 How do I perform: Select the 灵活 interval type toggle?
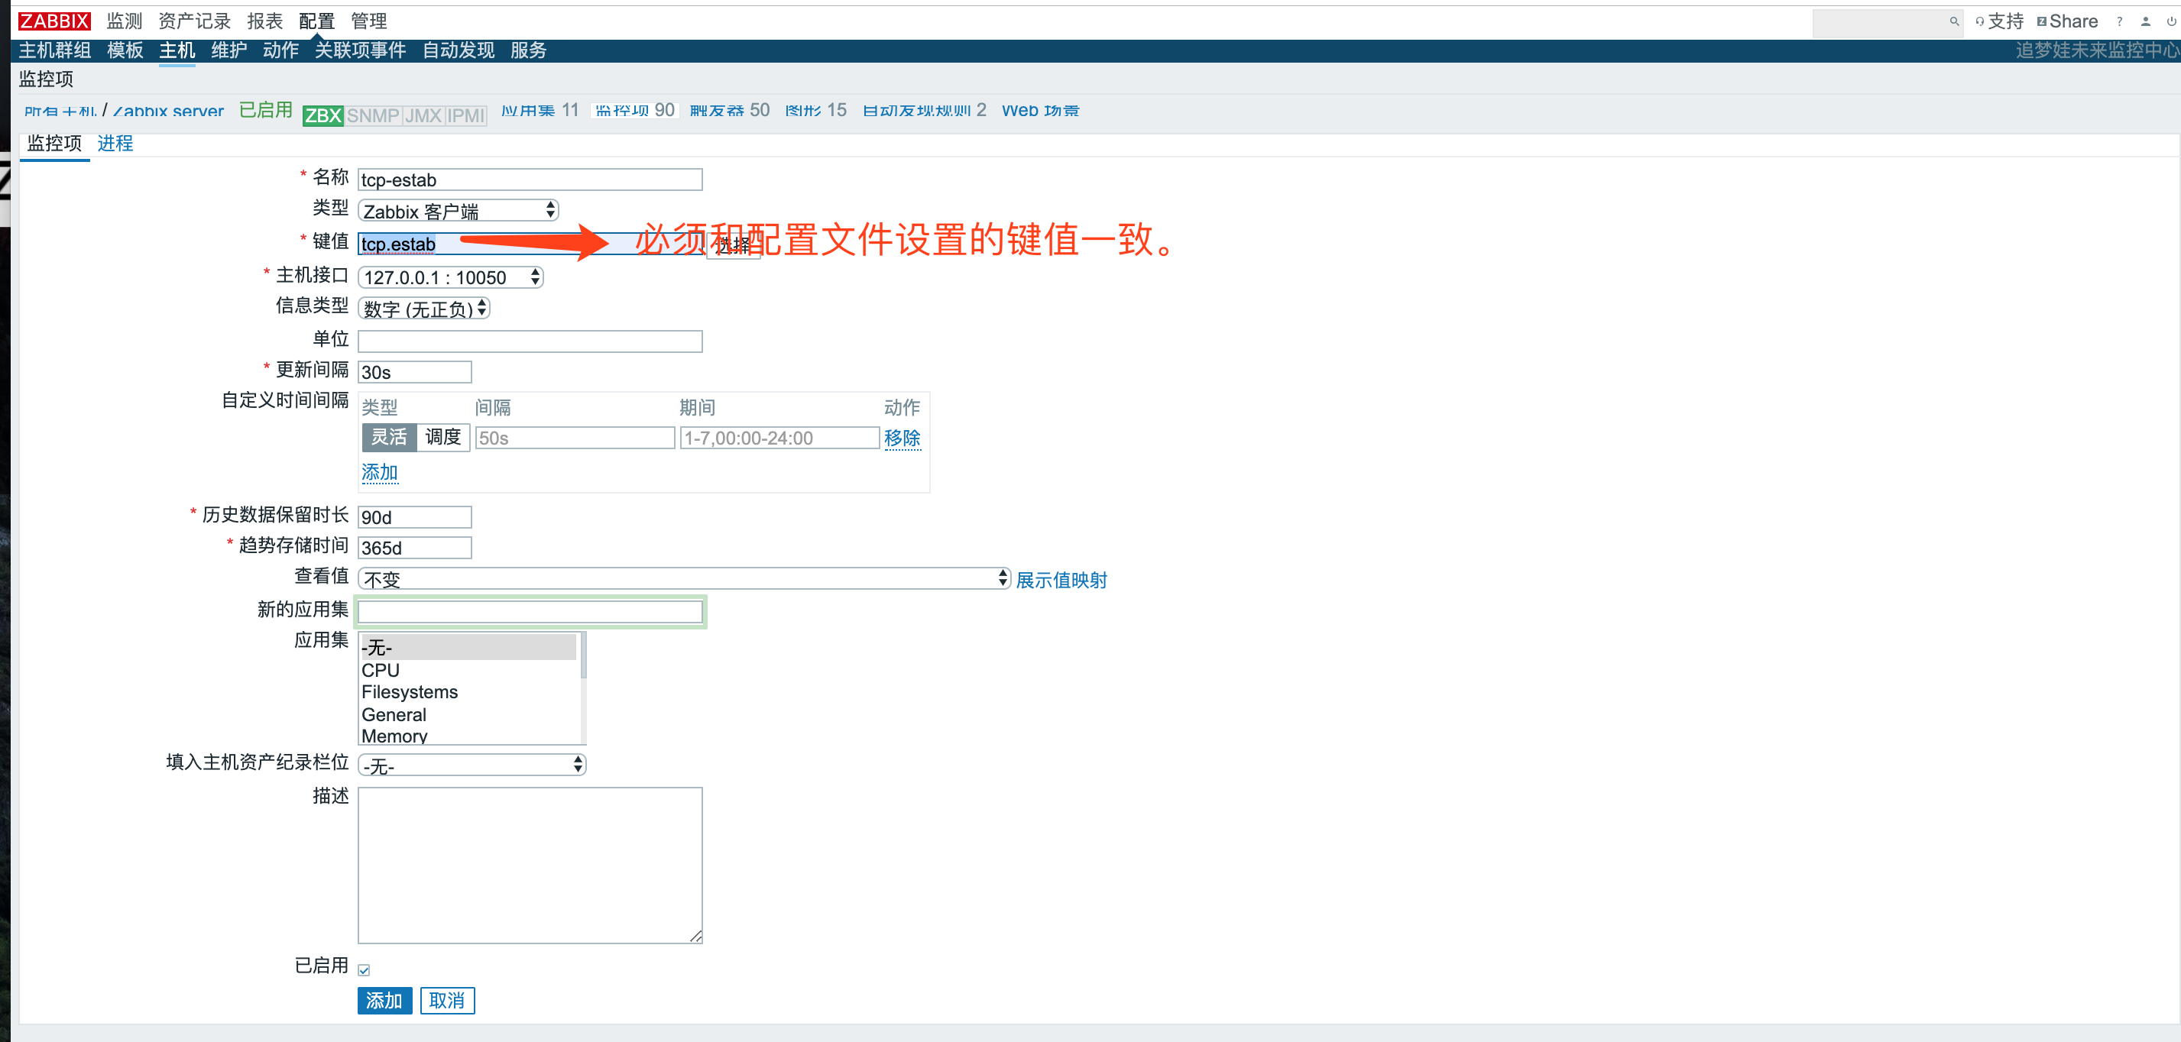click(x=389, y=438)
